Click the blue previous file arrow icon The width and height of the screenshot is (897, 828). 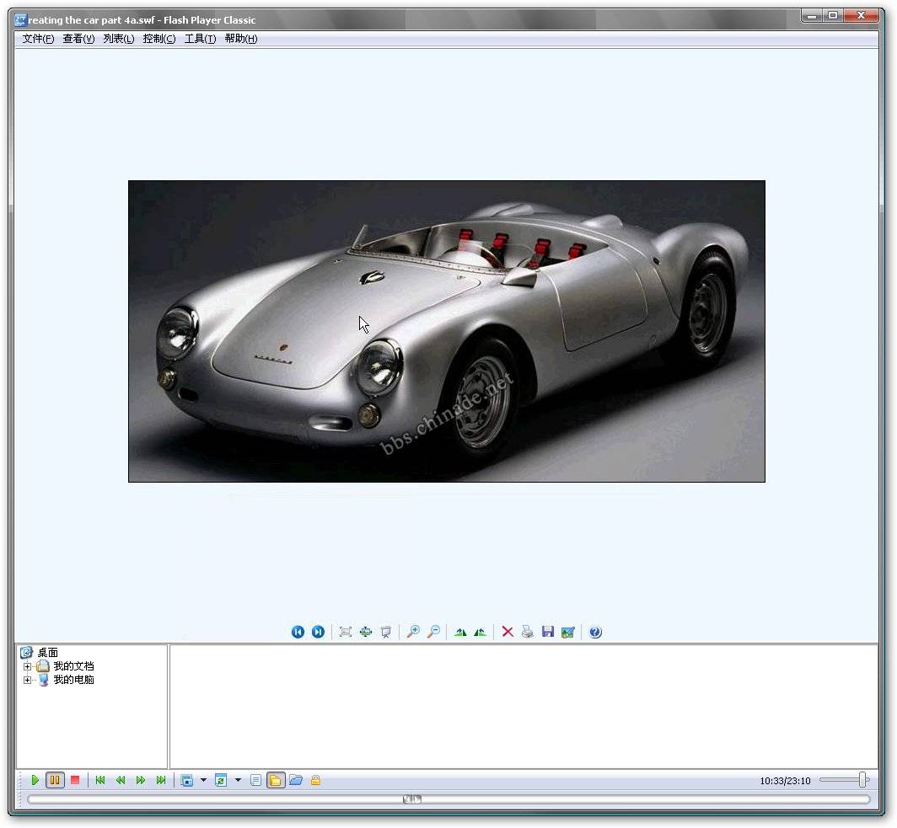point(298,632)
